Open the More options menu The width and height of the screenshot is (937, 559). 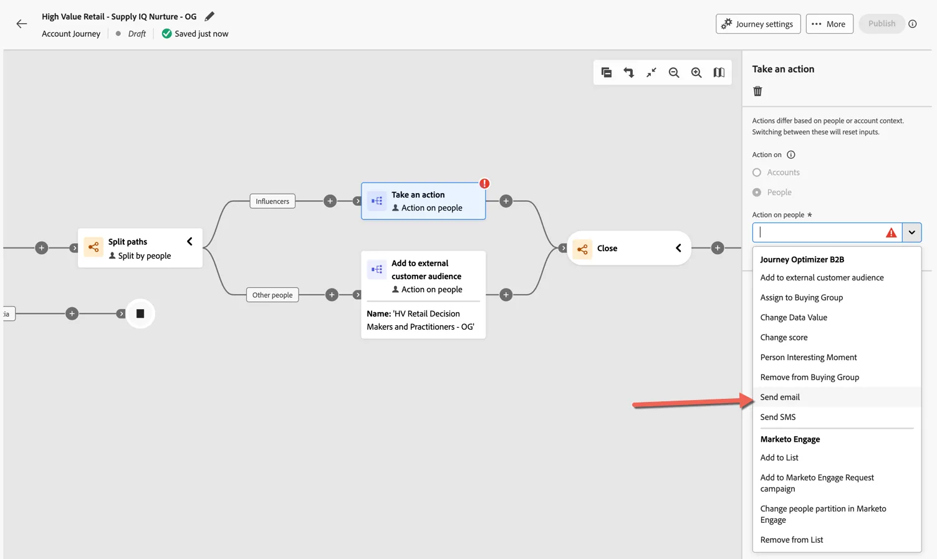829,24
